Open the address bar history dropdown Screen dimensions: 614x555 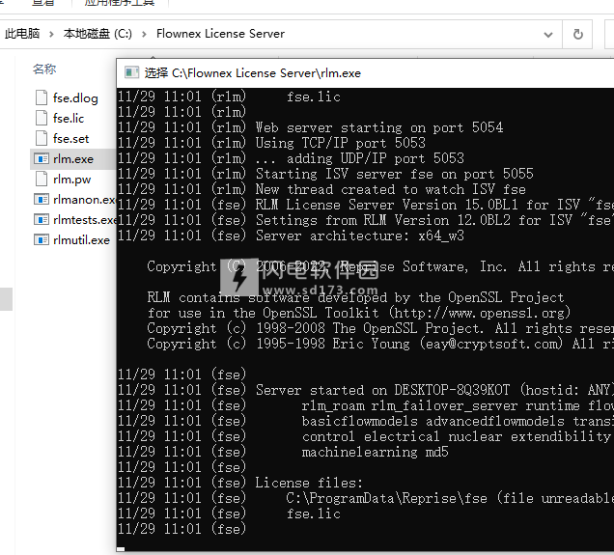[548, 35]
